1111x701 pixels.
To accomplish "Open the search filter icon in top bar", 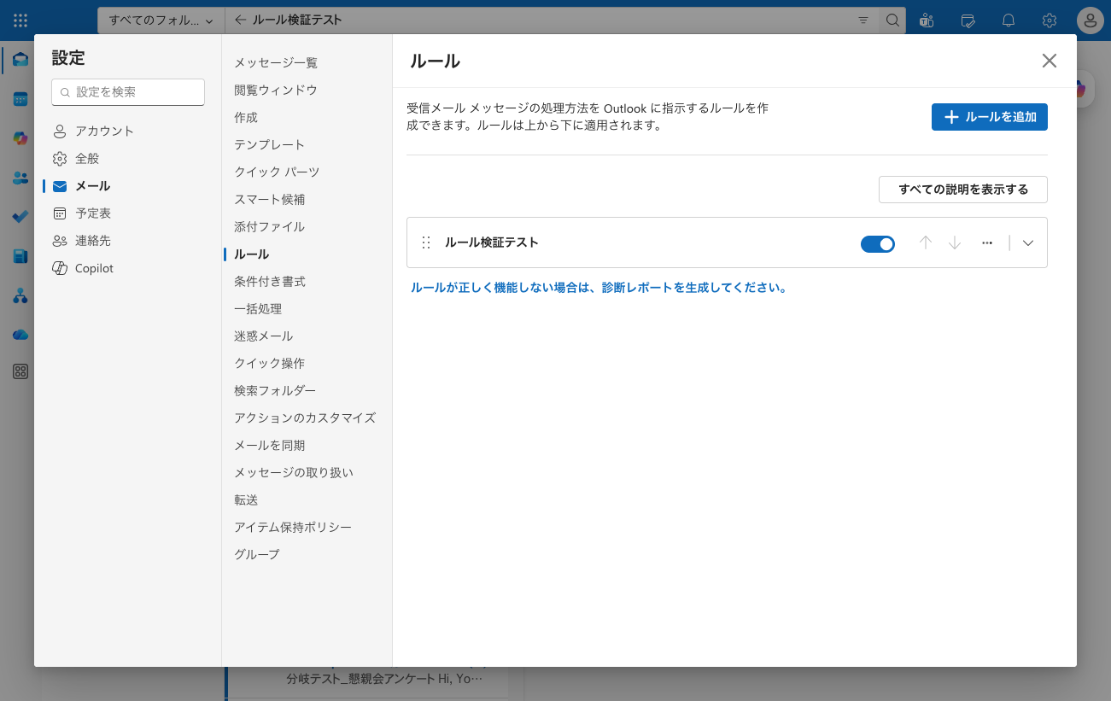I will (x=863, y=20).
